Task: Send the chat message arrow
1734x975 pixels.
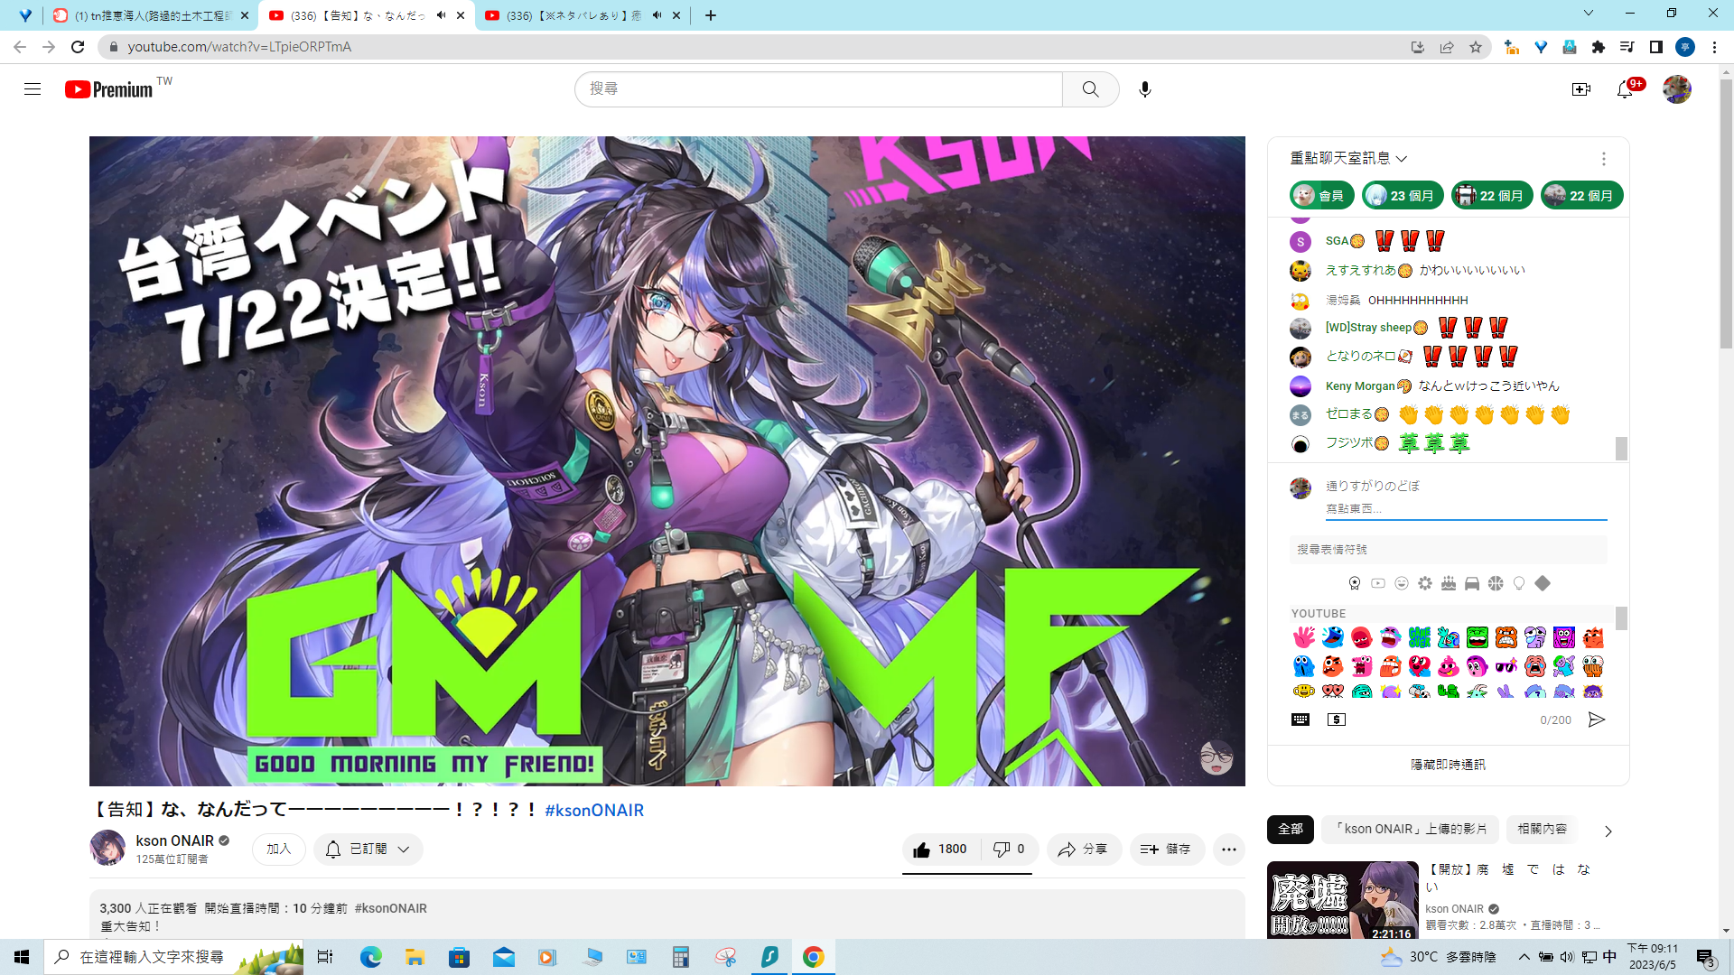Action: pos(1597,720)
